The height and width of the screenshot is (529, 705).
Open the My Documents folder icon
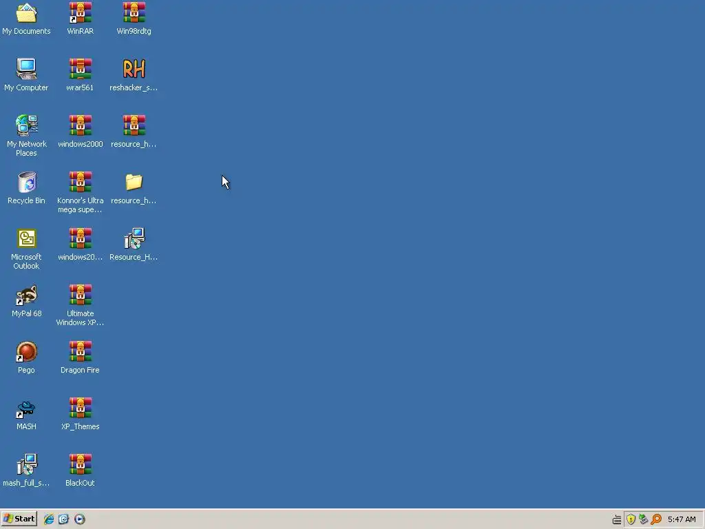click(x=27, y=13)
